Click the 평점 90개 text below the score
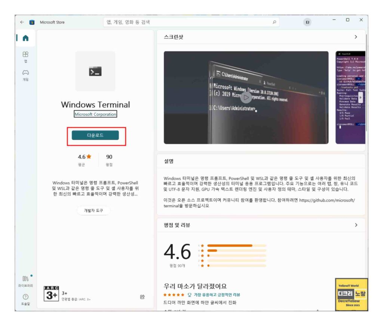Viewport: 383px width, 326px height. pos(177,266)
